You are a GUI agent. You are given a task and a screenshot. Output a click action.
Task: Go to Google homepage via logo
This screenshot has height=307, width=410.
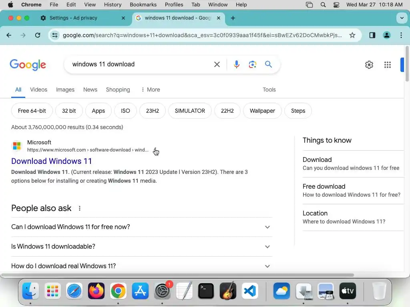(28, 65)
